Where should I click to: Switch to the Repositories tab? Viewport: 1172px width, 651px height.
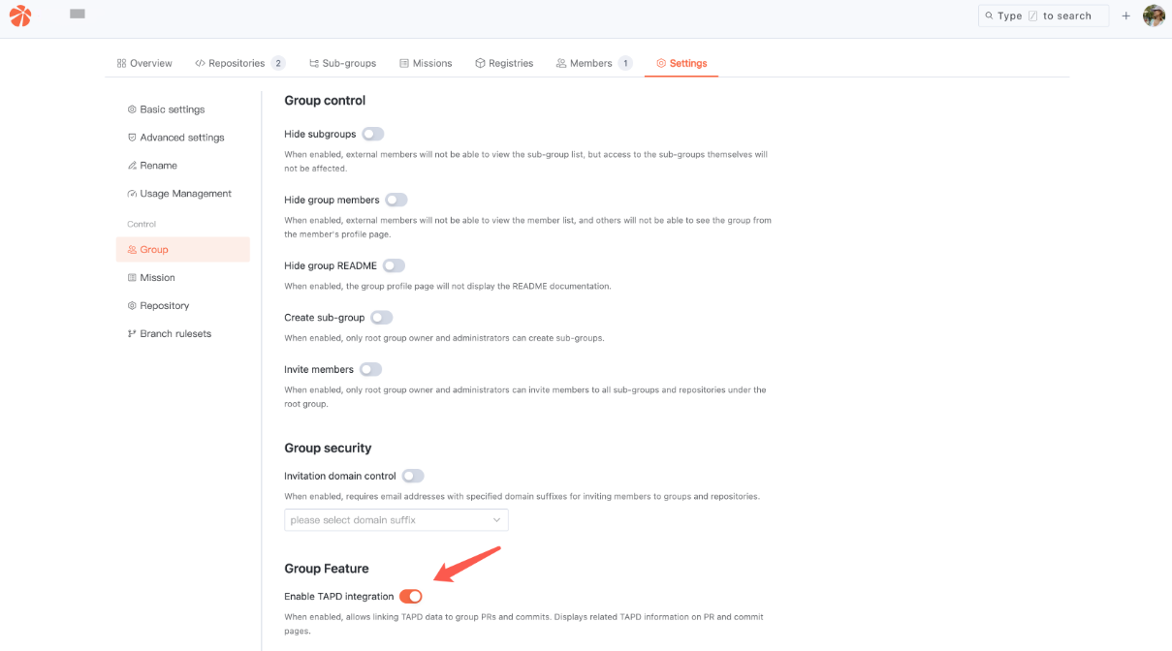pos(237,63)
